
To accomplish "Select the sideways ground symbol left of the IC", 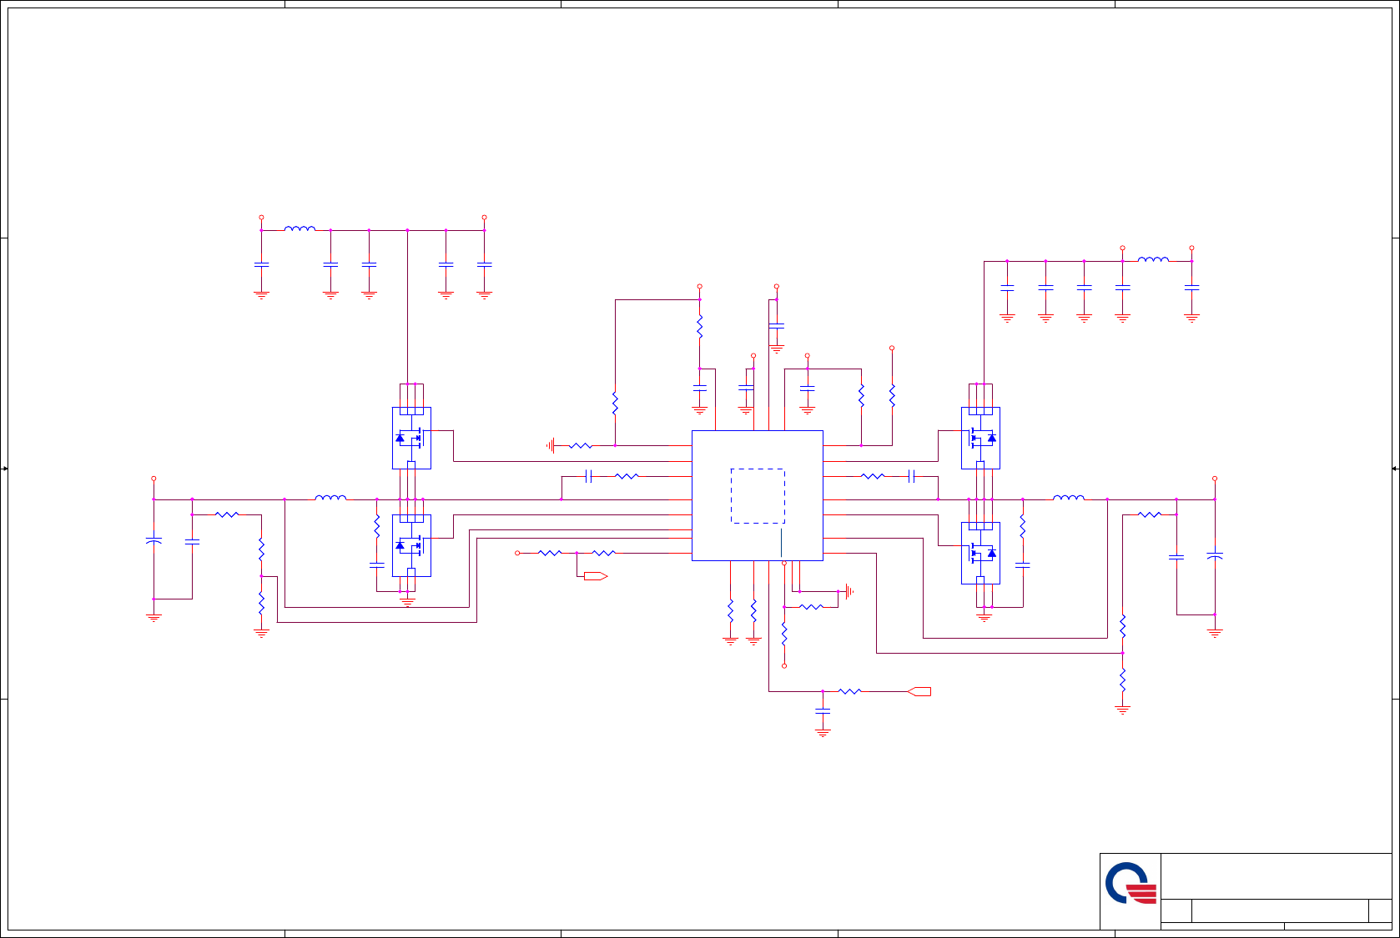I will click(551, 446).
